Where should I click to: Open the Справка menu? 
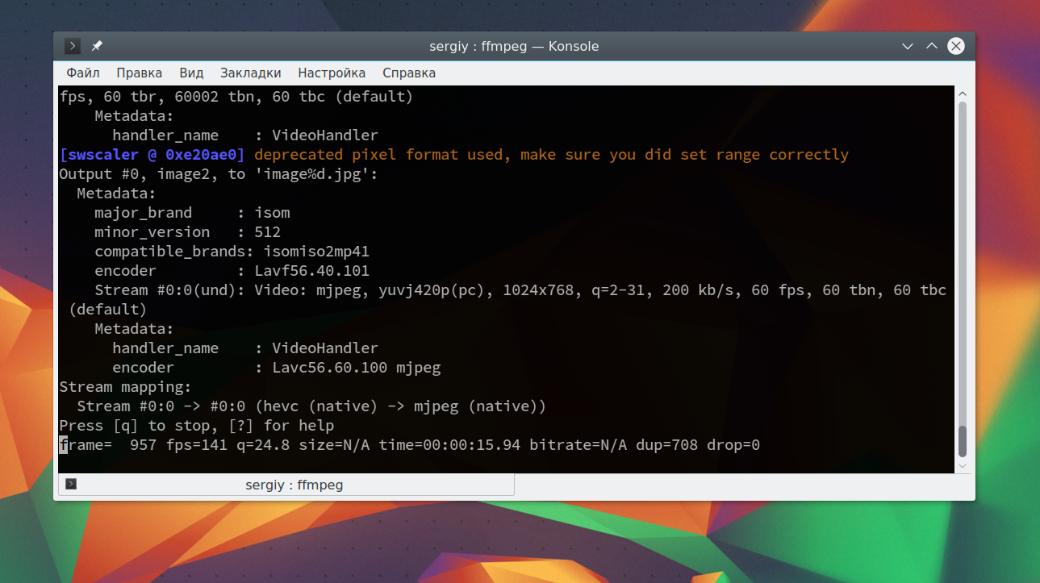[x=409, y=73]
